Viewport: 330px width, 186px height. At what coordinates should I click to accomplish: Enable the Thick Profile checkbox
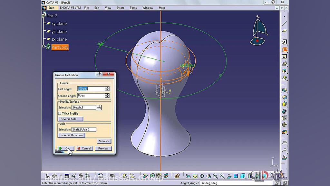[x=60, y=113]
